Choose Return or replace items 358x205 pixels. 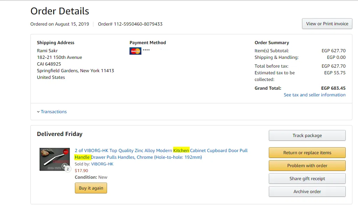307,153
